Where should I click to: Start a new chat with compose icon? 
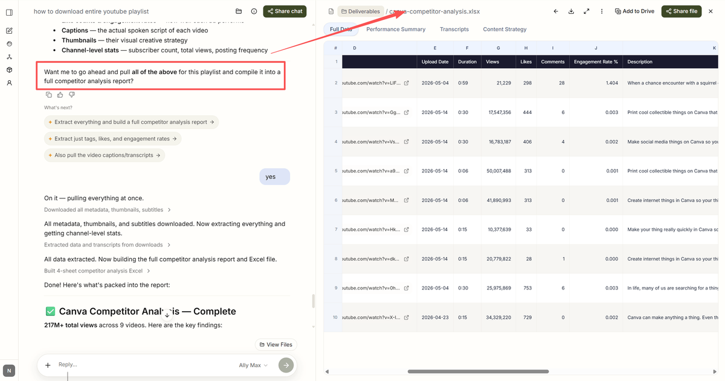coord(9,31)
